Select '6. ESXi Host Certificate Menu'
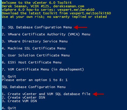 point(31,62)
